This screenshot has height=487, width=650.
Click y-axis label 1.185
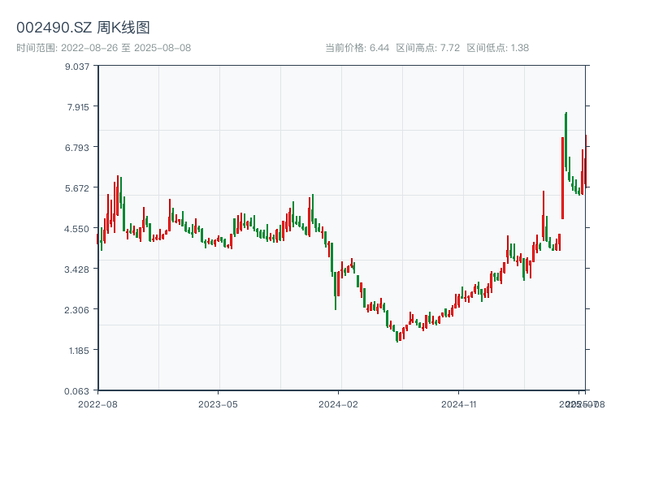(x=79, y=351)
